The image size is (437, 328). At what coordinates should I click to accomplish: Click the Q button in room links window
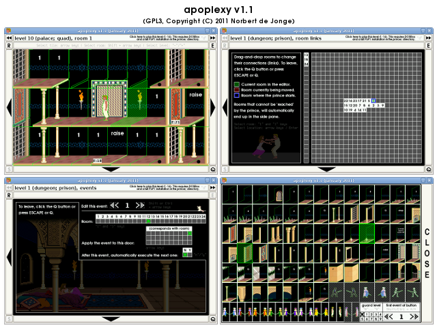[428, 169]
